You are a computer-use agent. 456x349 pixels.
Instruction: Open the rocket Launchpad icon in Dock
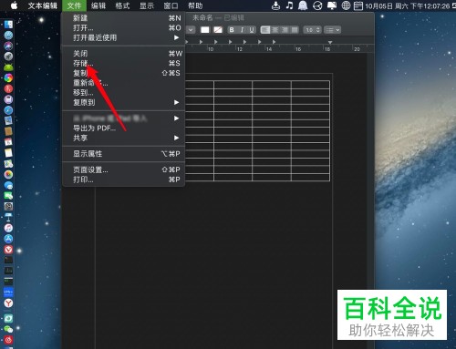pos(8,56)
